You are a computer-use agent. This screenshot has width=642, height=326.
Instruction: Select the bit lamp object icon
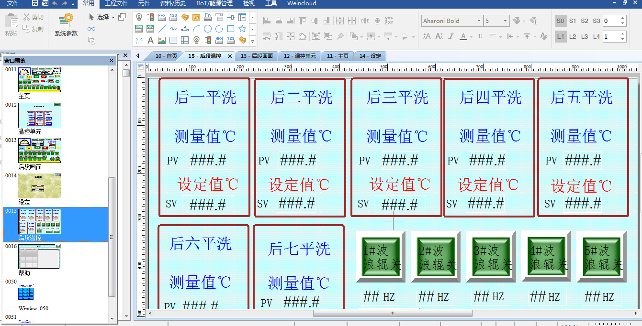[x=139, y=17]
